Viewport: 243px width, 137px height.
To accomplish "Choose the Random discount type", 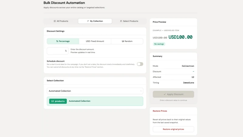I will pos(127,41).
